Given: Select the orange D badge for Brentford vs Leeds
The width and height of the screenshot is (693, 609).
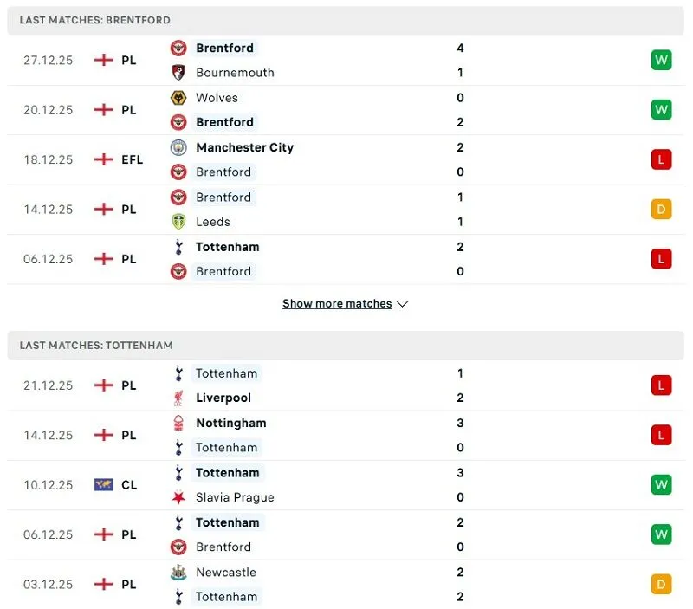Looking at the screenshot, I should click(660, 209).
